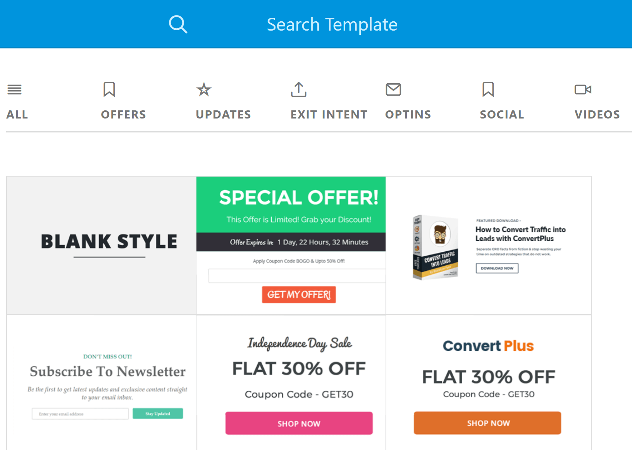This screenshot has height=450, width=632.
Task: Click the star icon above UPDATES
Action: point(203,89)
